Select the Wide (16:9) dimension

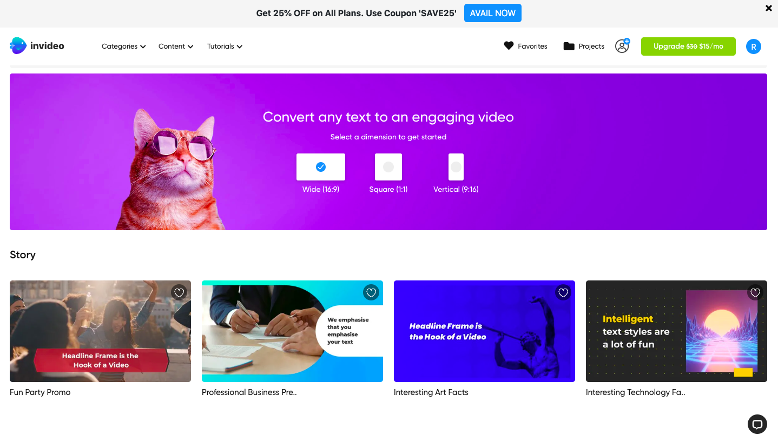(321, 167)
